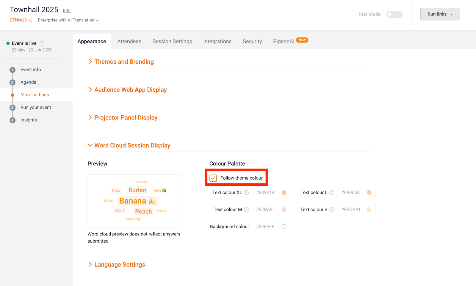Click the Edit link beside Townhall 2025
476x286 pixels.
coord(67,11)
